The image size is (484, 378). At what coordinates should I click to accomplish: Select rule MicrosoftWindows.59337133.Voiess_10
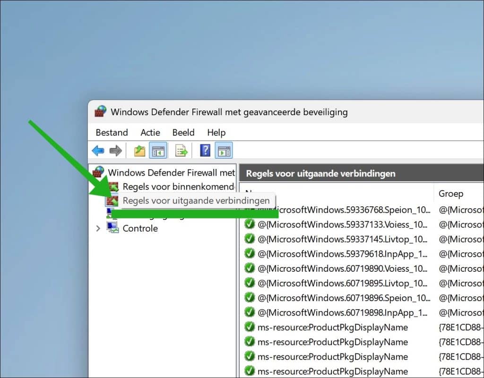coord(342,224)
